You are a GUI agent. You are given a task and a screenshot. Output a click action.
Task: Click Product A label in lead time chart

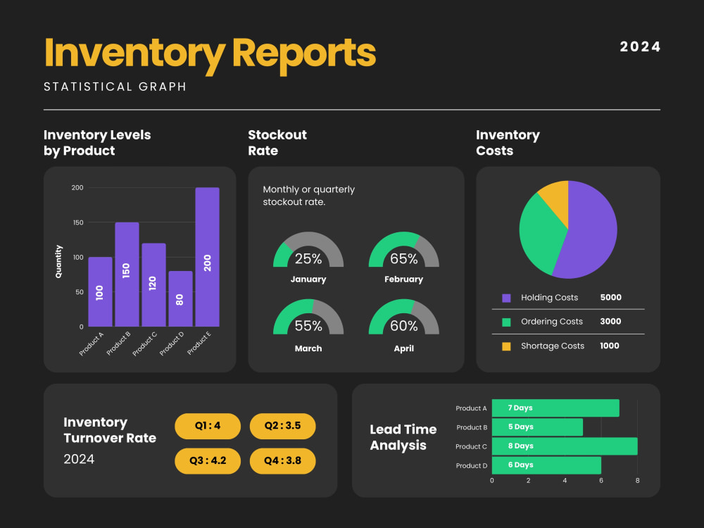471,408
